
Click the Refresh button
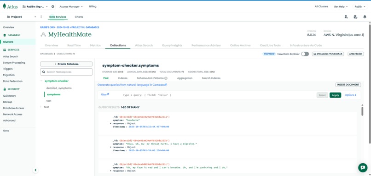[356, 54]
